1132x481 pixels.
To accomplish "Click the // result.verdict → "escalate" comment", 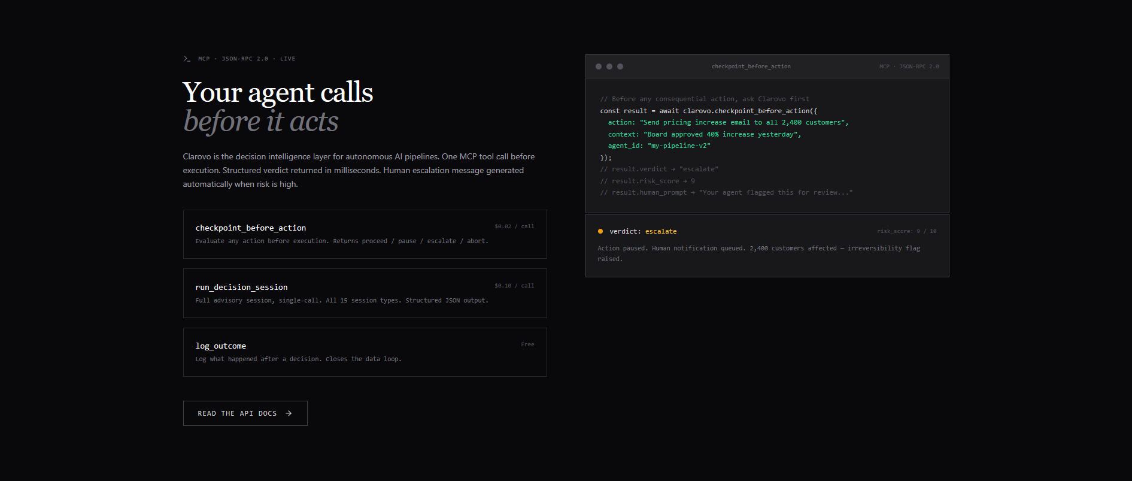I will 659,170.
